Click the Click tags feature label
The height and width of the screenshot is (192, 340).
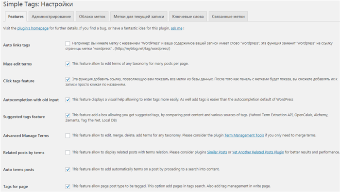point(18,81)
